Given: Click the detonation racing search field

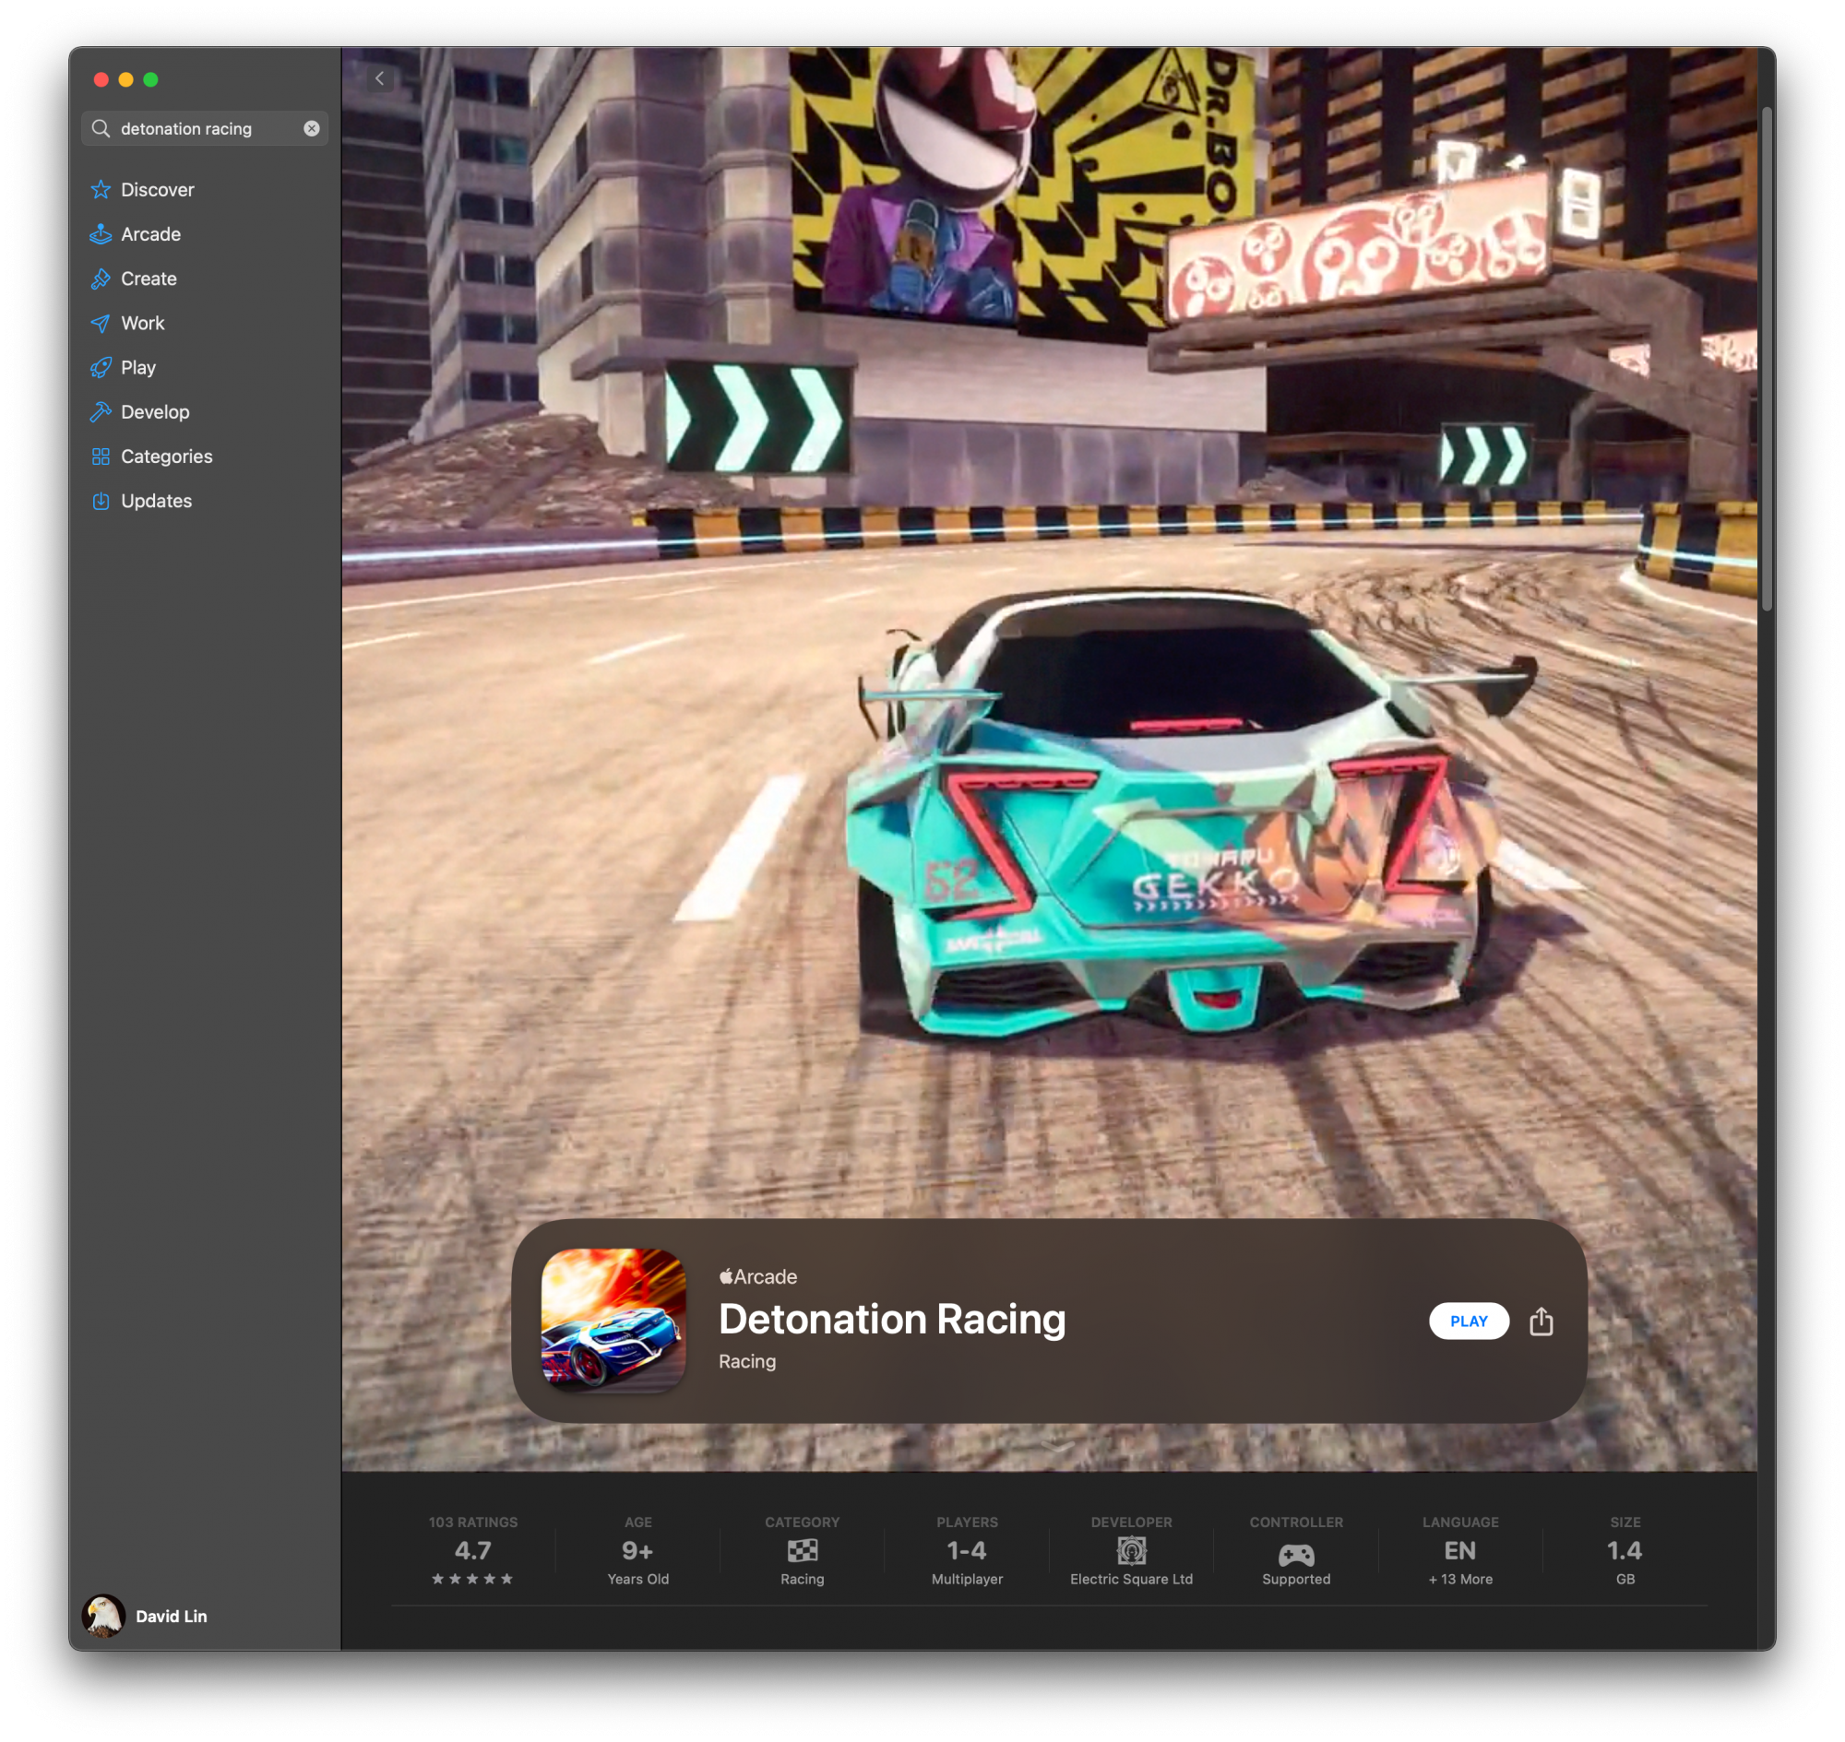Looking at the screenshot, I should click(x=205, y=128).
